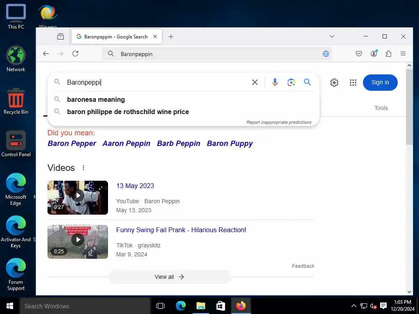Open Control Panel desktop icon
419x314 pixels.
[16, 144]
